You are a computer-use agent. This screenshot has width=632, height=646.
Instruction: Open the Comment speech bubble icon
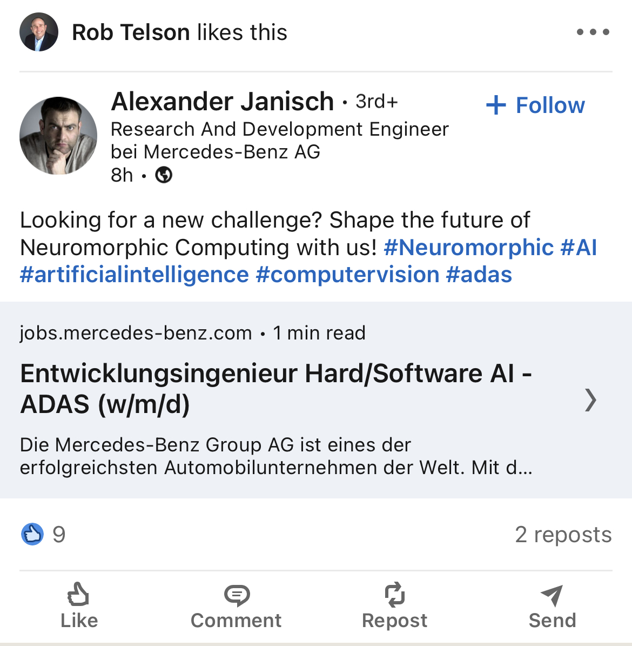[x=236, y=595]
